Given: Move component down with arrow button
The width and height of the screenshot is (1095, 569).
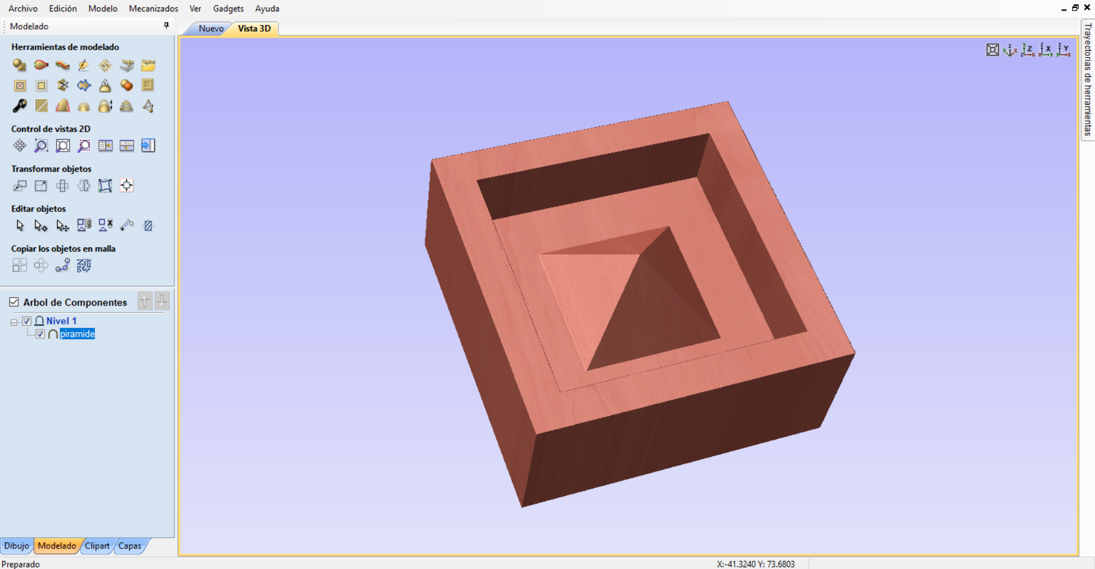Looking at the screenshot, I should (163, 301).
